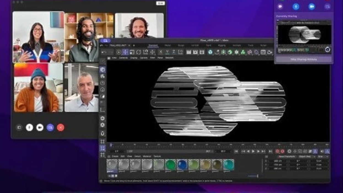Viewport: 343px width, 193px height.
Task: Select the Spline Pen tool icon
Action: (217, 52)
